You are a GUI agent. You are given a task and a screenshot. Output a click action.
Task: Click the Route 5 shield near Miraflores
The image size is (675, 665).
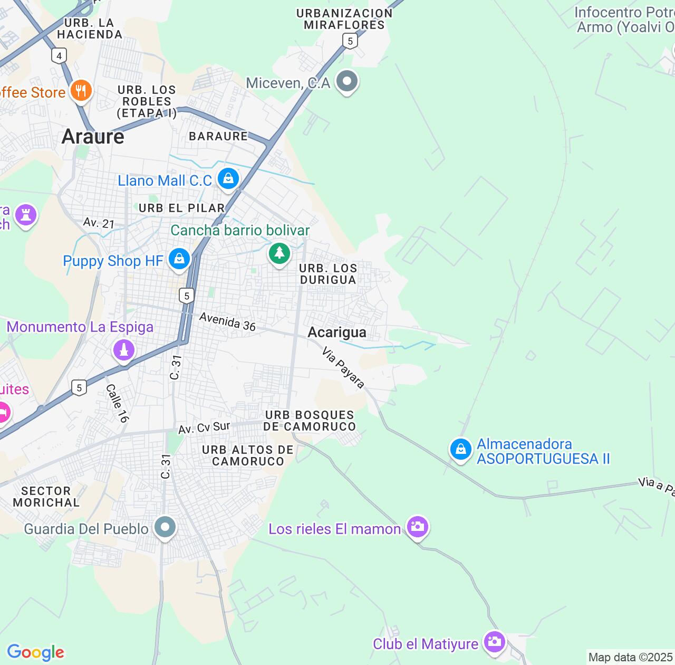point(350,41)
